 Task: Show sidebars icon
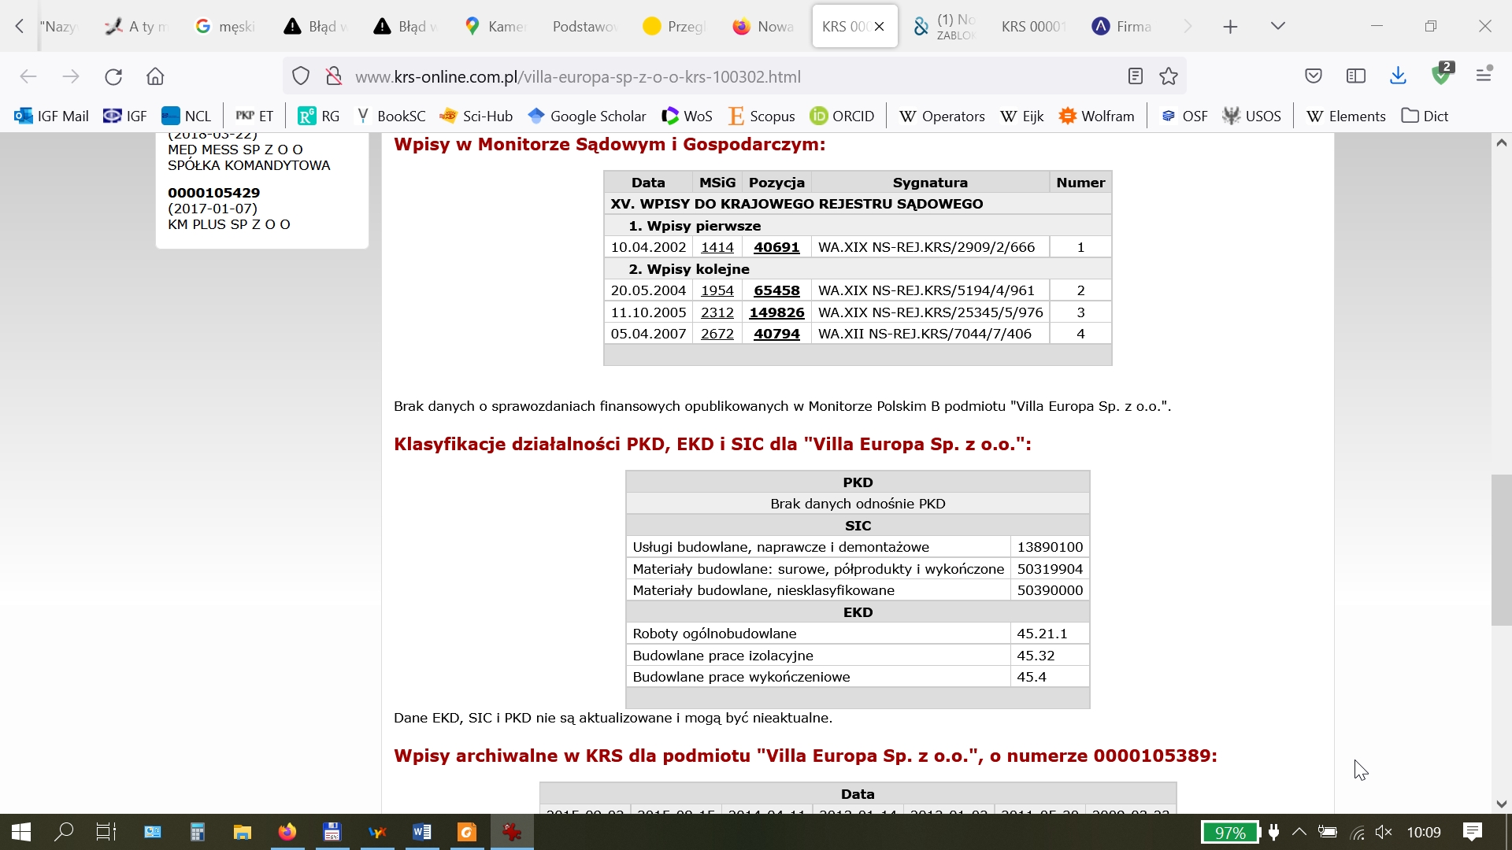pyautogui.click(x=1356, y=76)
